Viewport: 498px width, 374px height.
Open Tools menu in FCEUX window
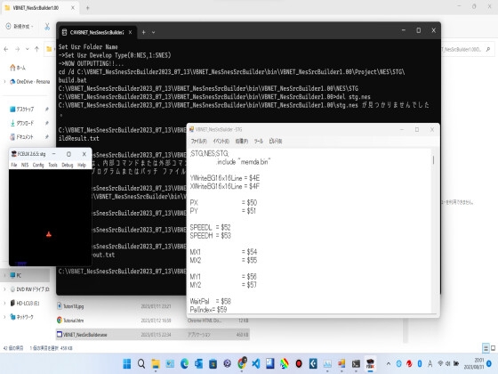[x=52, y=165]
